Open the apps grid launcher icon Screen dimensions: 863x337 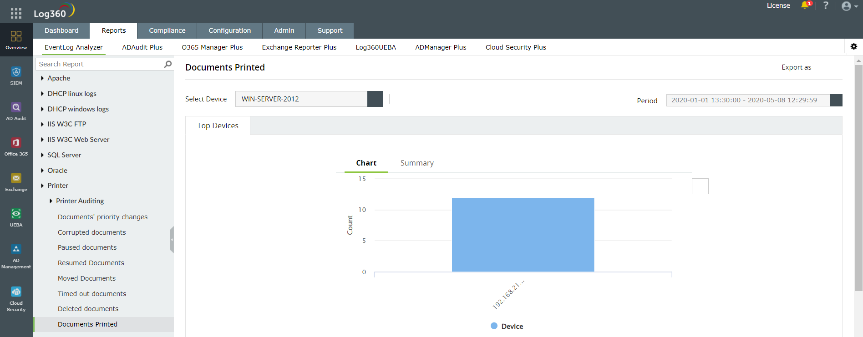click(x=16, y=13)
